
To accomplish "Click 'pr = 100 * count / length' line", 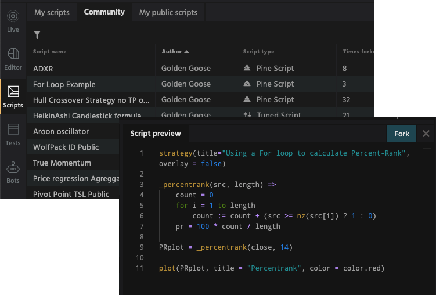I will pos(228,226).
